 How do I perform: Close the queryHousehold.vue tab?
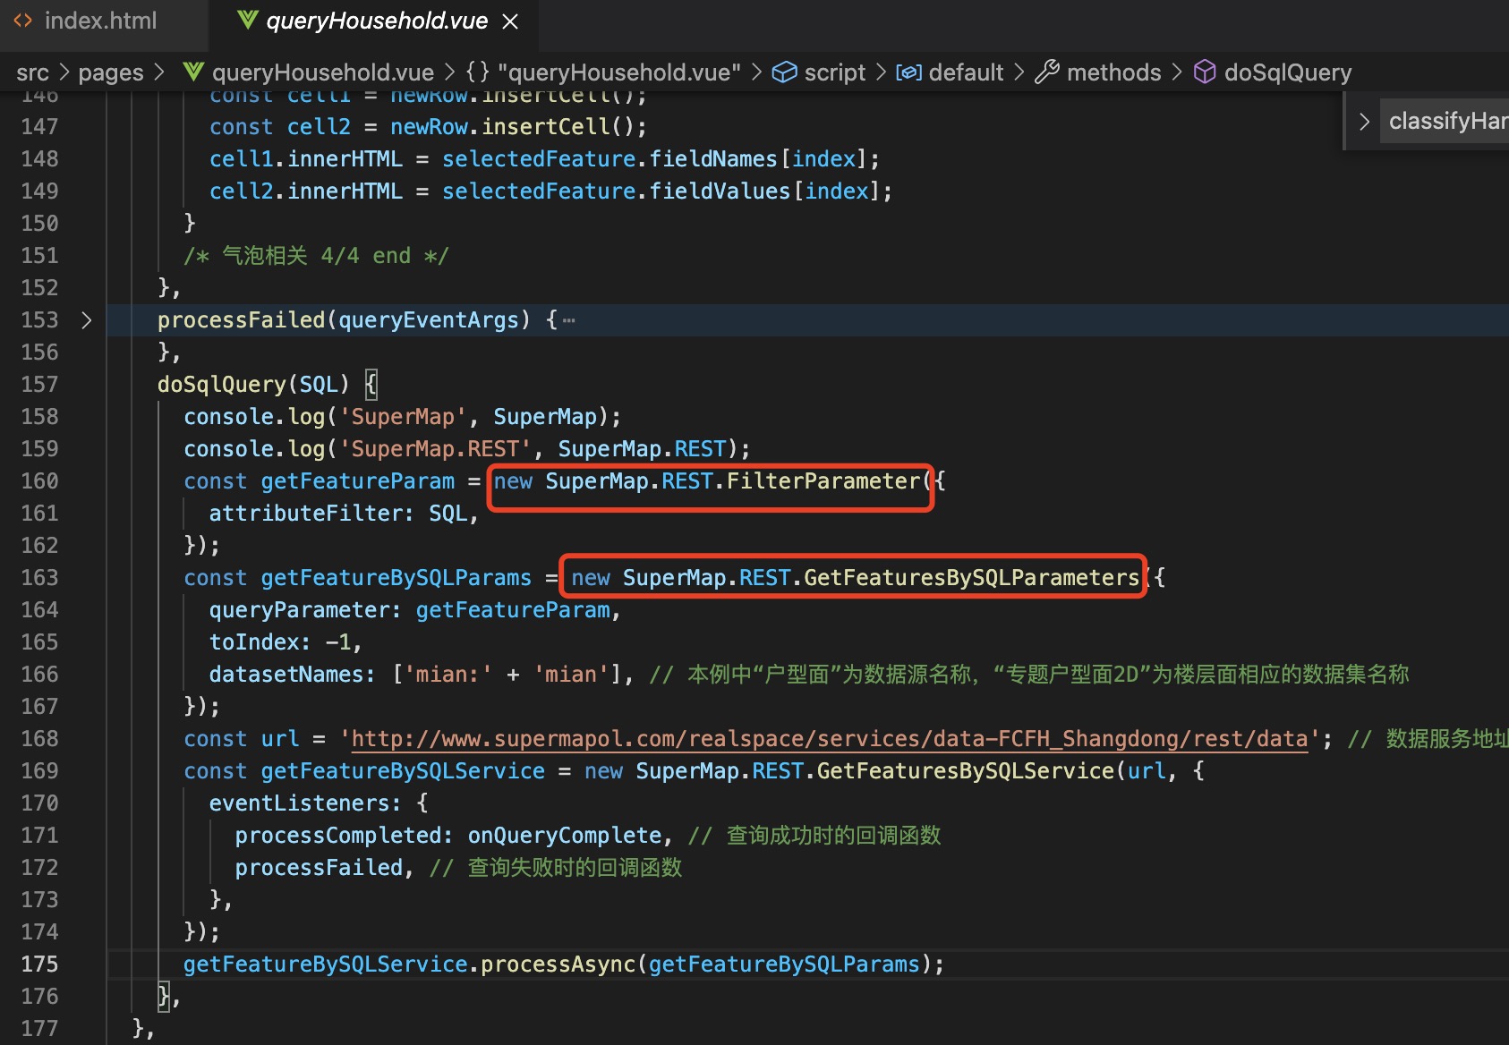click(x=510, y=21)
